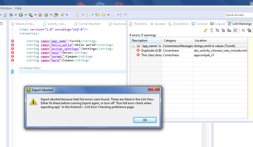Click the Open Type folder icon

(x=56, y=15)
